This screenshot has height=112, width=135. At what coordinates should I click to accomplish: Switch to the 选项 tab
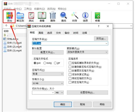coord(50,33)
